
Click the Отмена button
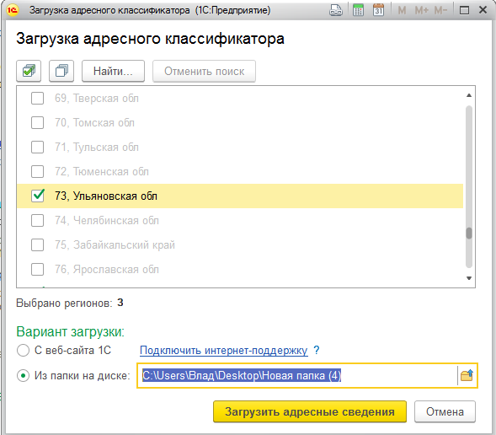coord(445,411)
